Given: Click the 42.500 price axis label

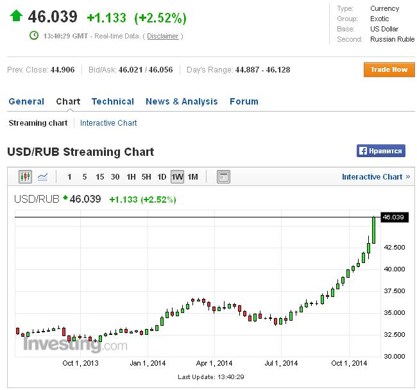Looking at the screenshot, I should [x=395, y=247].
